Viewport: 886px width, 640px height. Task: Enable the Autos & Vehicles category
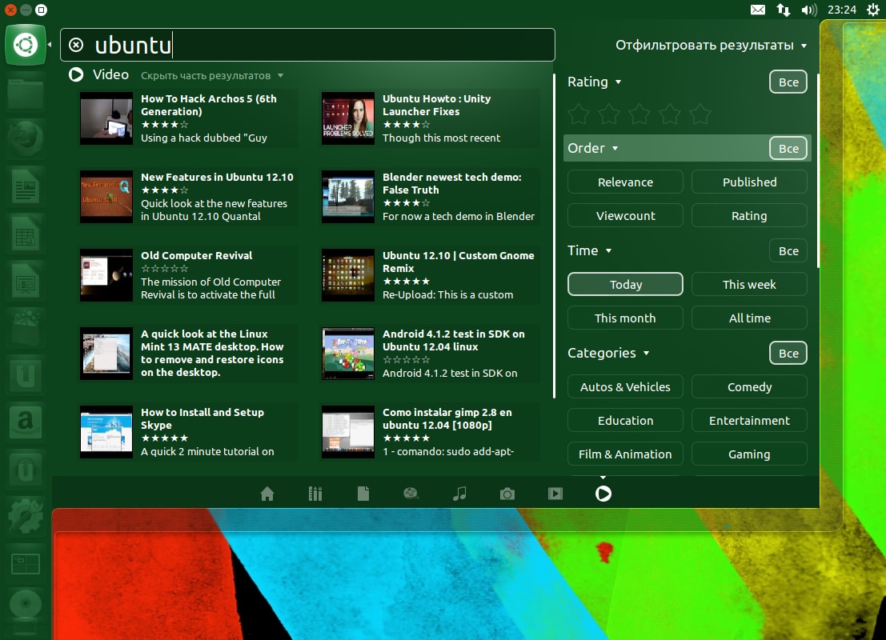coord(626,387)
